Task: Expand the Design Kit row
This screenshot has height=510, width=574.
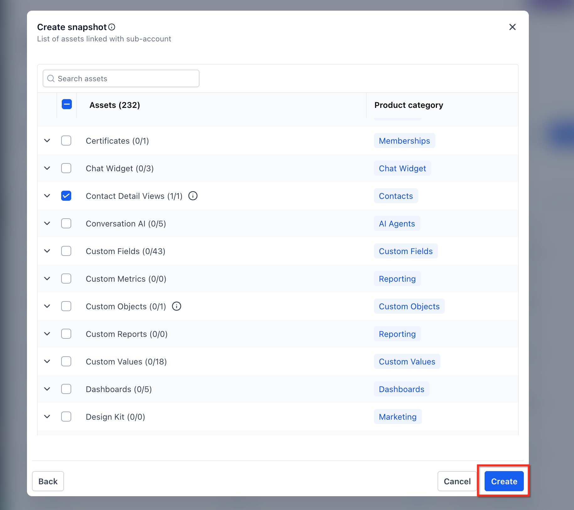Action: pos(47,417)
